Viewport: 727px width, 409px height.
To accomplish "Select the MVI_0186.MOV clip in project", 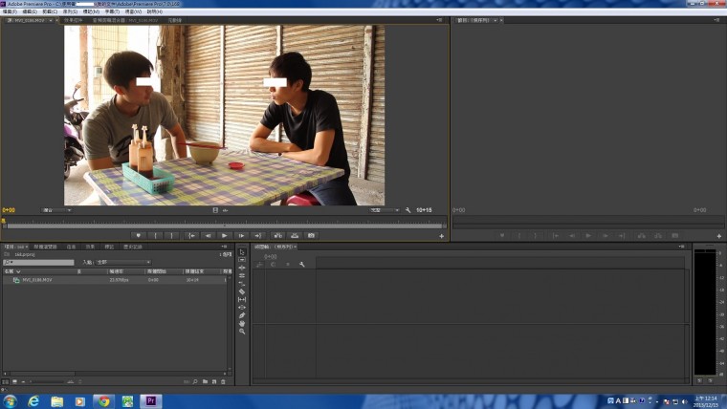I will 38,280.
